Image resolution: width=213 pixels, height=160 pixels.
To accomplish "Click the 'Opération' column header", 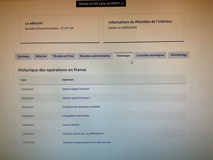I will 68,80.
